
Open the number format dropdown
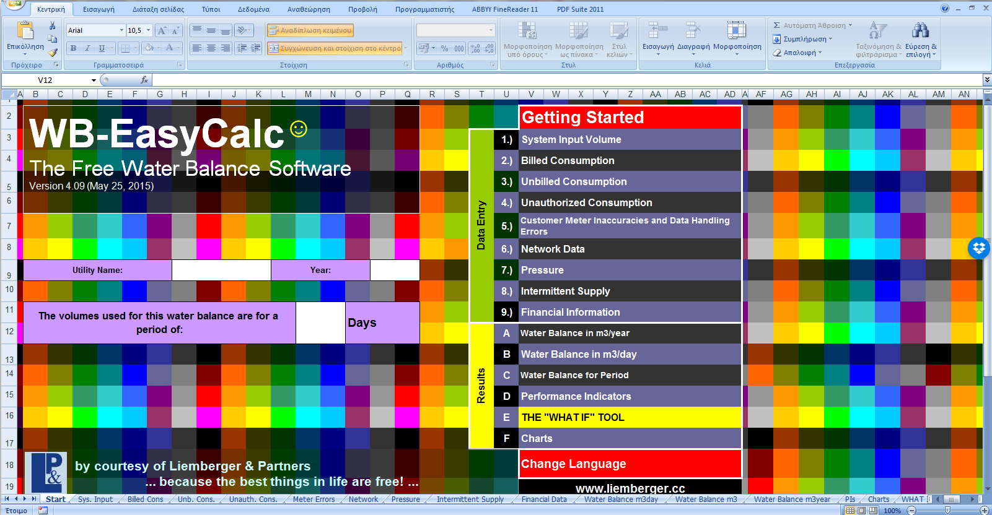pos(491,30)
